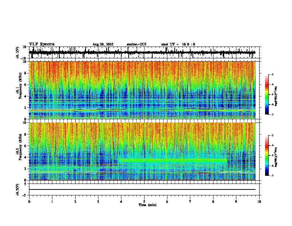Click the ch.3(V) flat-line trace panel
The image size is (292, 226).
(x=144, y=189)
